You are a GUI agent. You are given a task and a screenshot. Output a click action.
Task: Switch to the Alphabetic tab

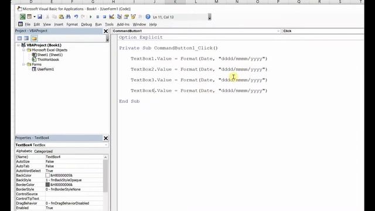pos(24,151)
